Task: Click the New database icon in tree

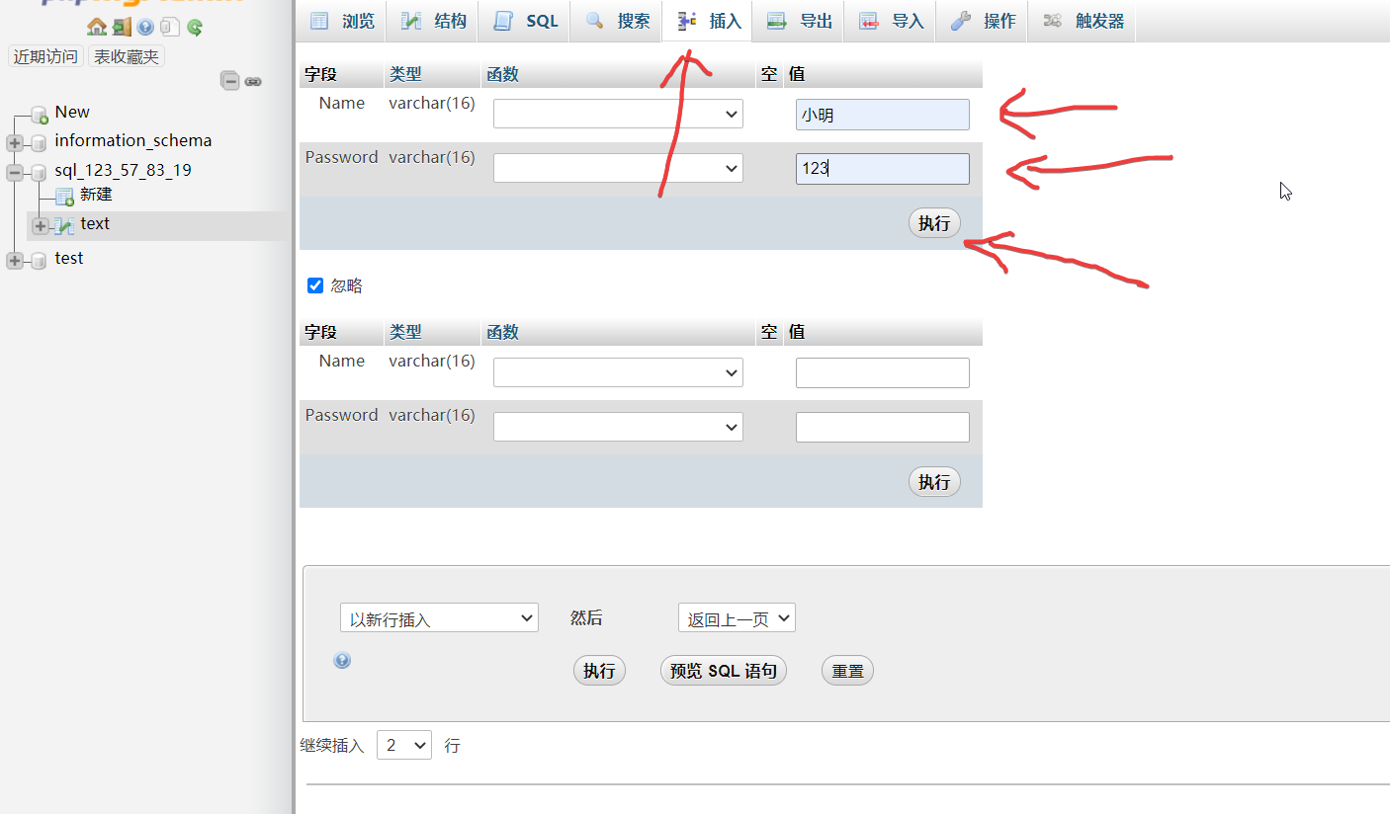Action: (x=40, y=114)
